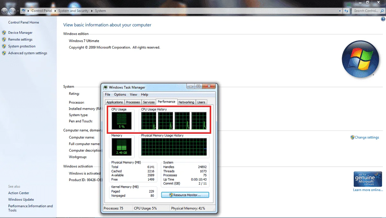Click the genuine Microsoft software badge
This screenshot has width=386, height=218.
pyautogui.click(x=368, y=179)
